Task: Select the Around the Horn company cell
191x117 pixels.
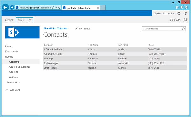Action: pyautogui.click(x=53, y=54)
